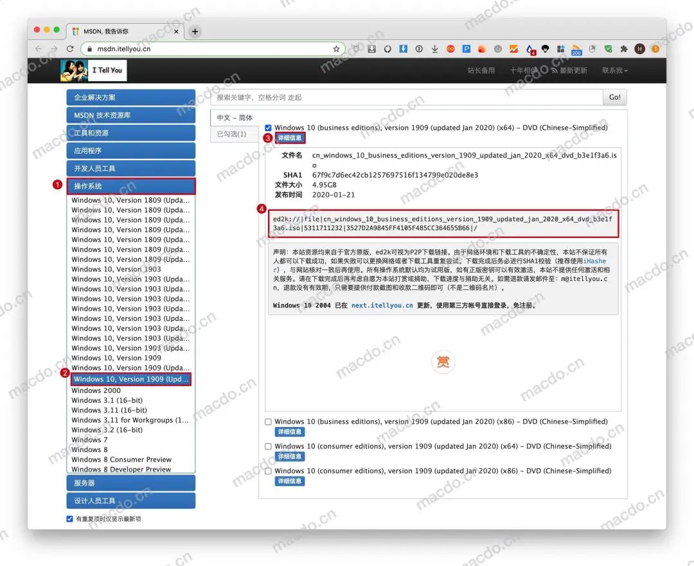Click the orange 赏 reward icon
The image size is (694, 566).
(443, 362)
